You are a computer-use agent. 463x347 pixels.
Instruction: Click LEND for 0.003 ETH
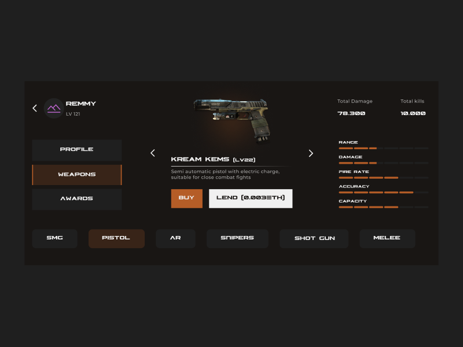[x=251, y=198]
